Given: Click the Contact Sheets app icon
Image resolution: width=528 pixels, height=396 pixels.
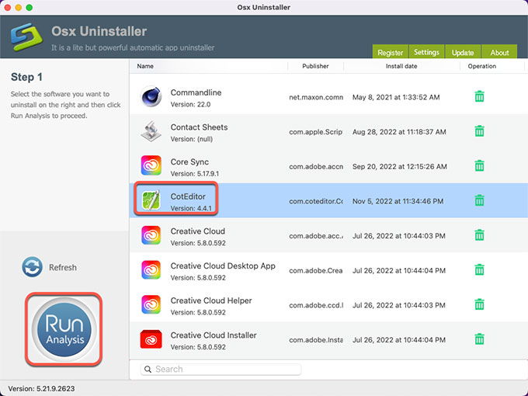Looking at the screenshot, I should (151, 131).
